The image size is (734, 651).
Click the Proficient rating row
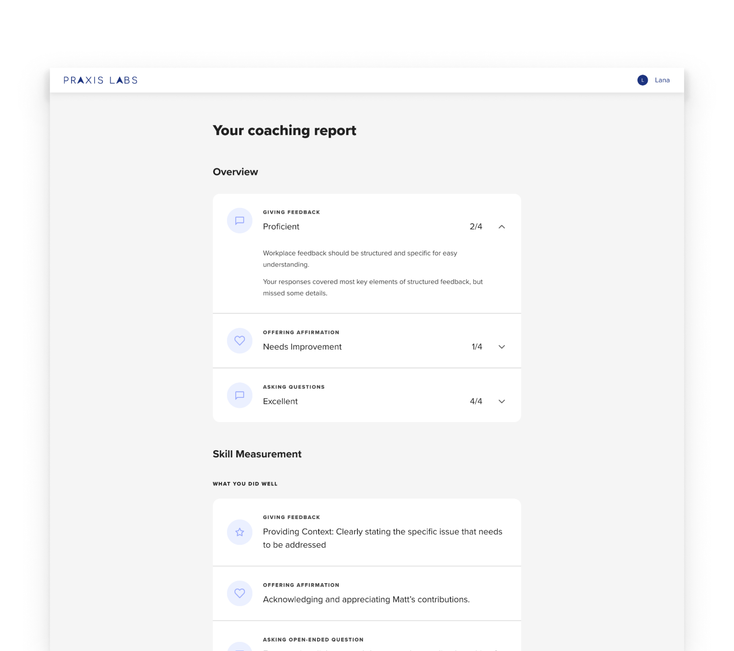click(x=281, y=226)
